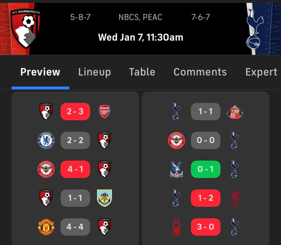281x245 pixels.
Task: Go to the Comments tab
Action: [200, 72]
